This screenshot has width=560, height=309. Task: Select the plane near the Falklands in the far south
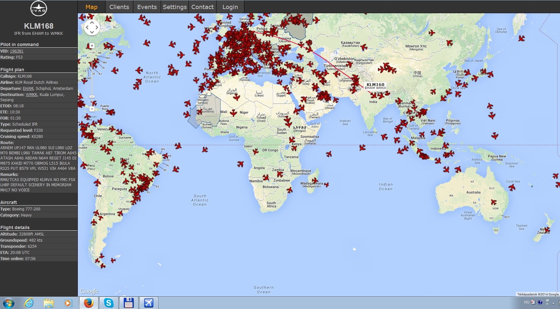(113, 260)
